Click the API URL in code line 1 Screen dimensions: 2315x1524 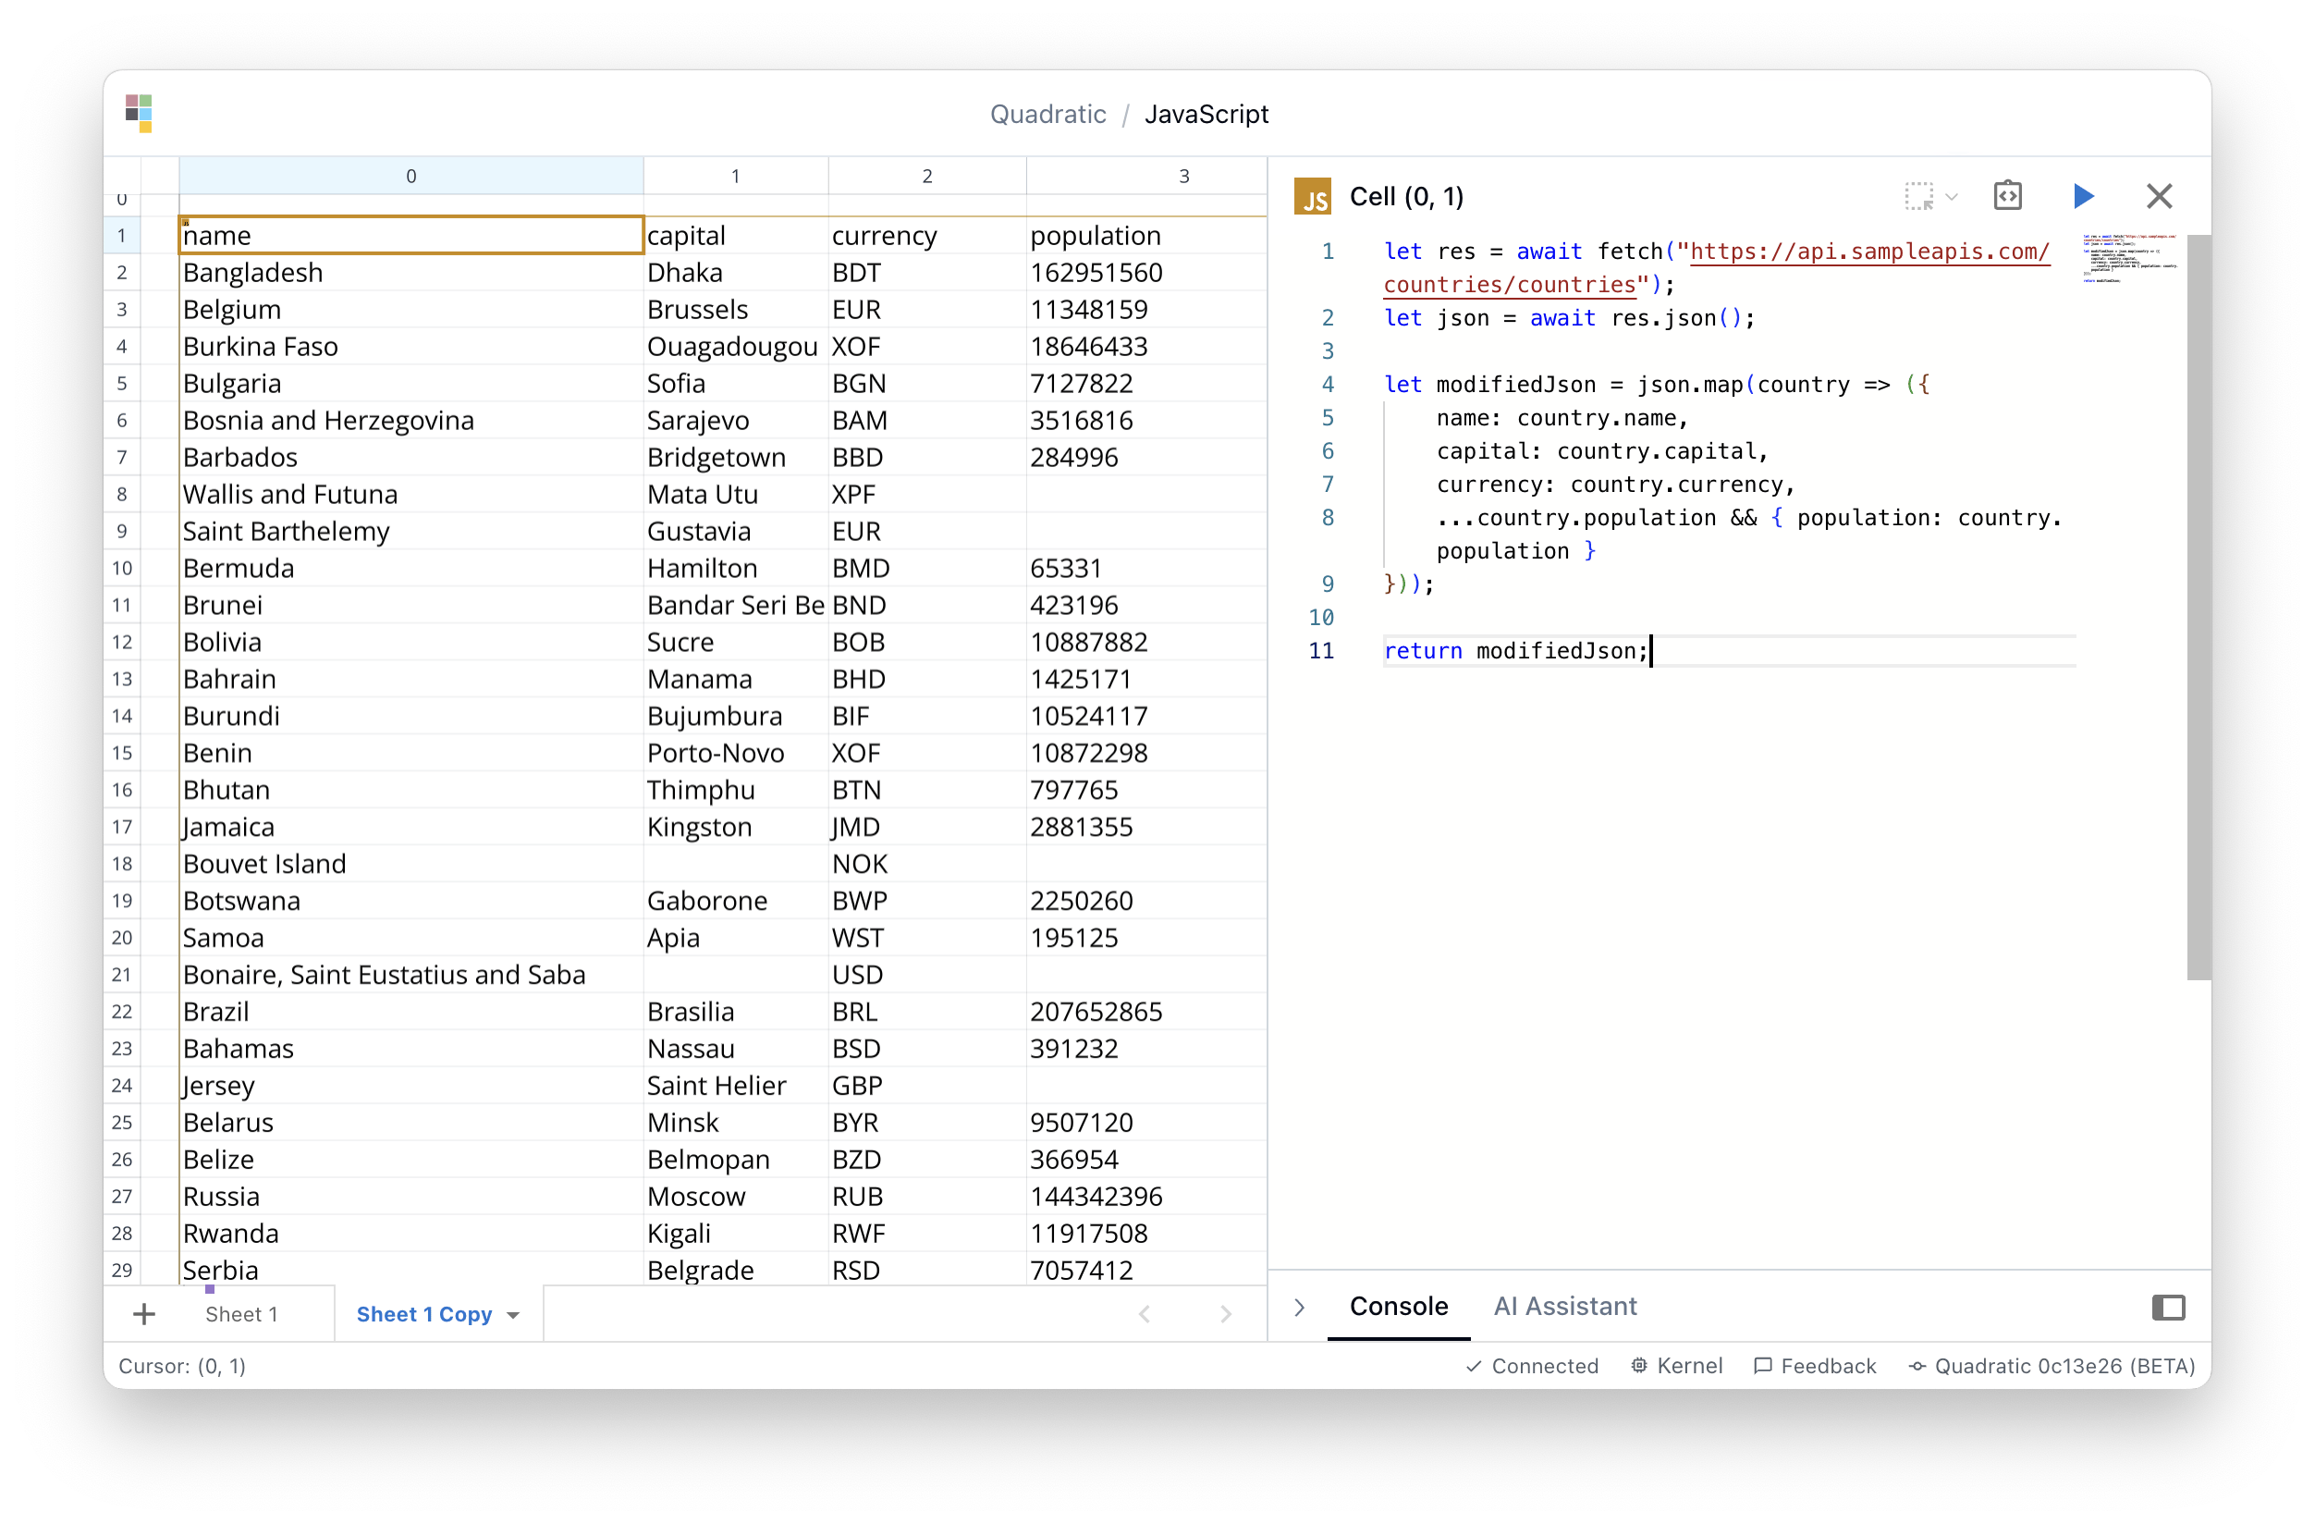1717,267
